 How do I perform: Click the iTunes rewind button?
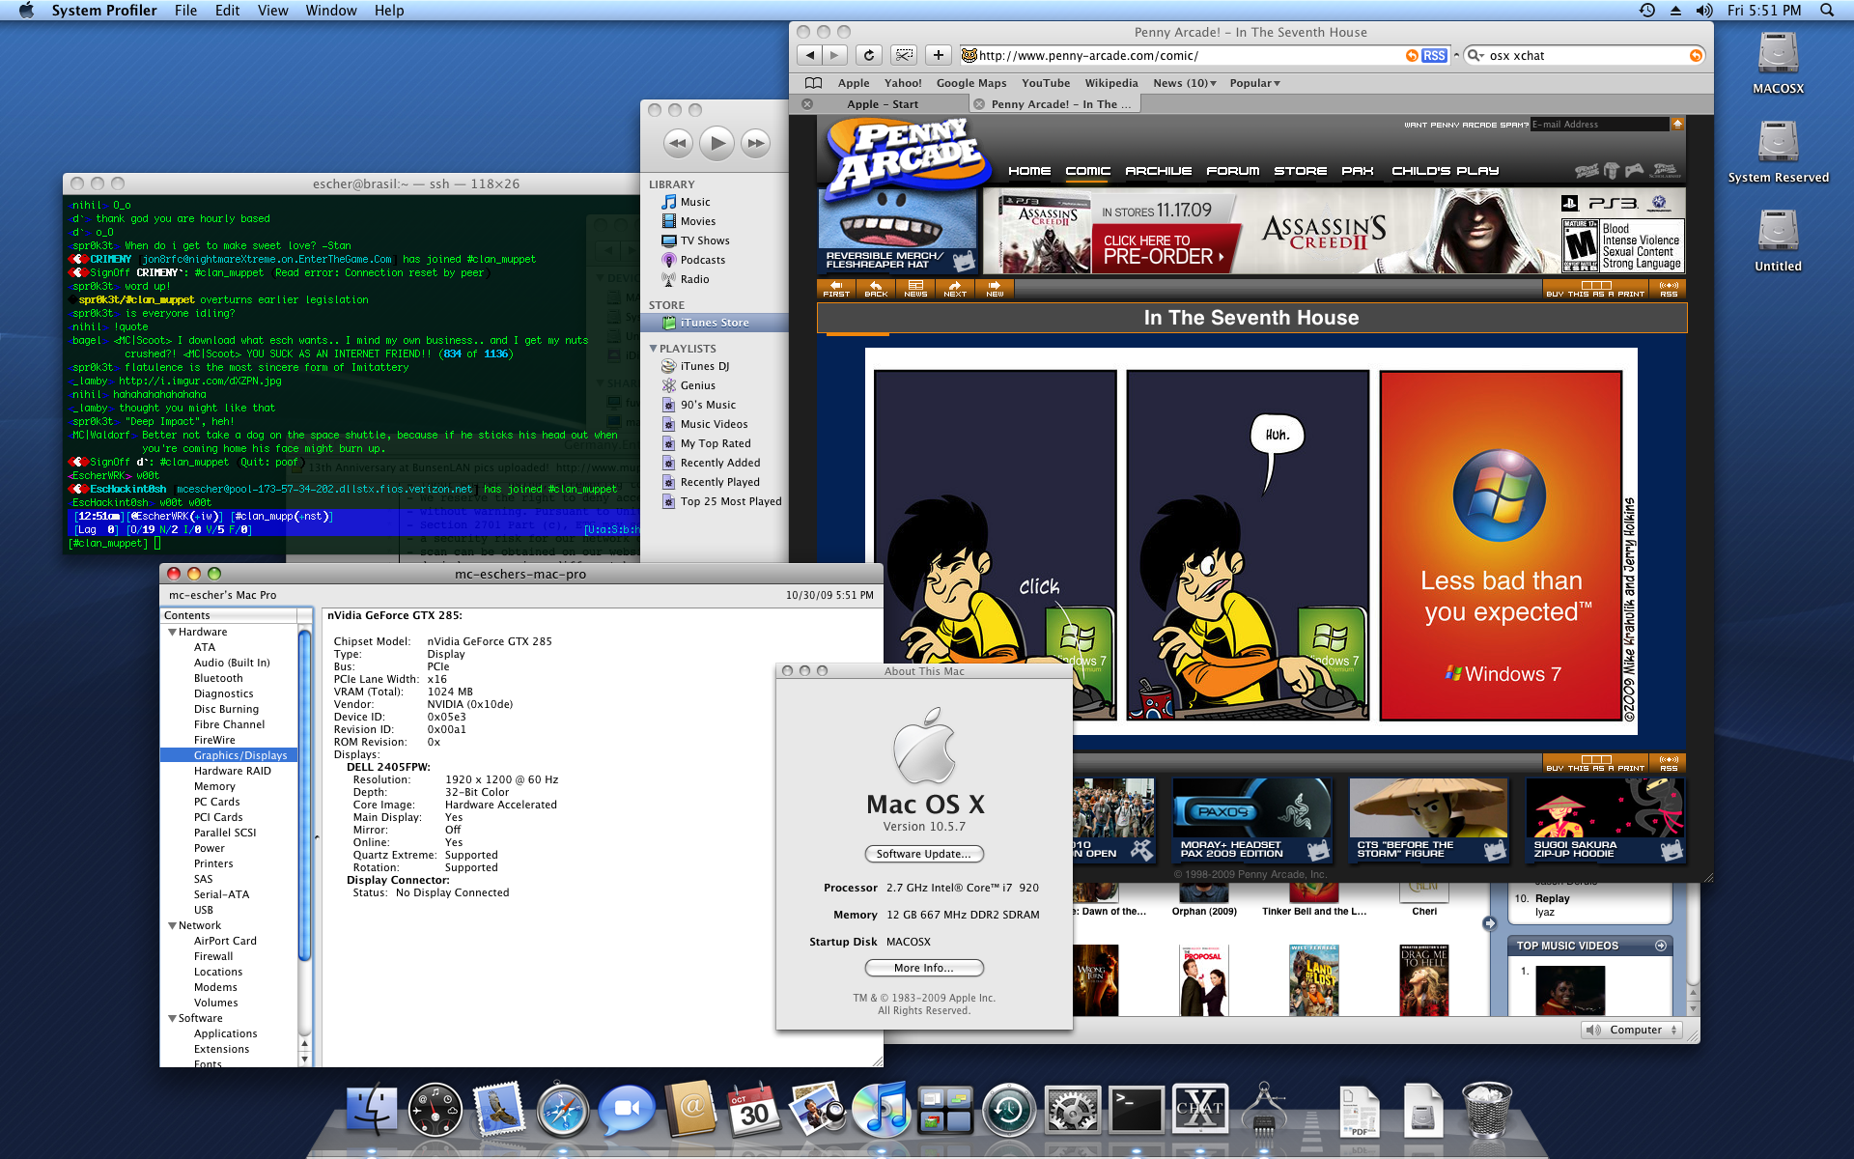coord(678,143)
